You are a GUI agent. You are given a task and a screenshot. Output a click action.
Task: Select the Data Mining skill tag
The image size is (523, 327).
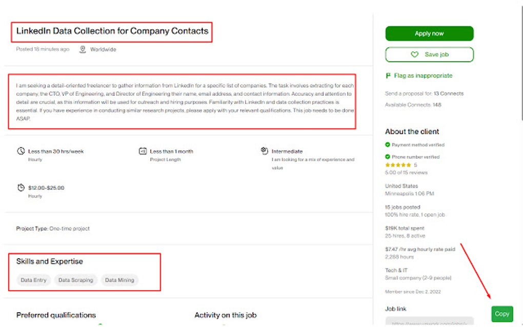click(119, 280)
